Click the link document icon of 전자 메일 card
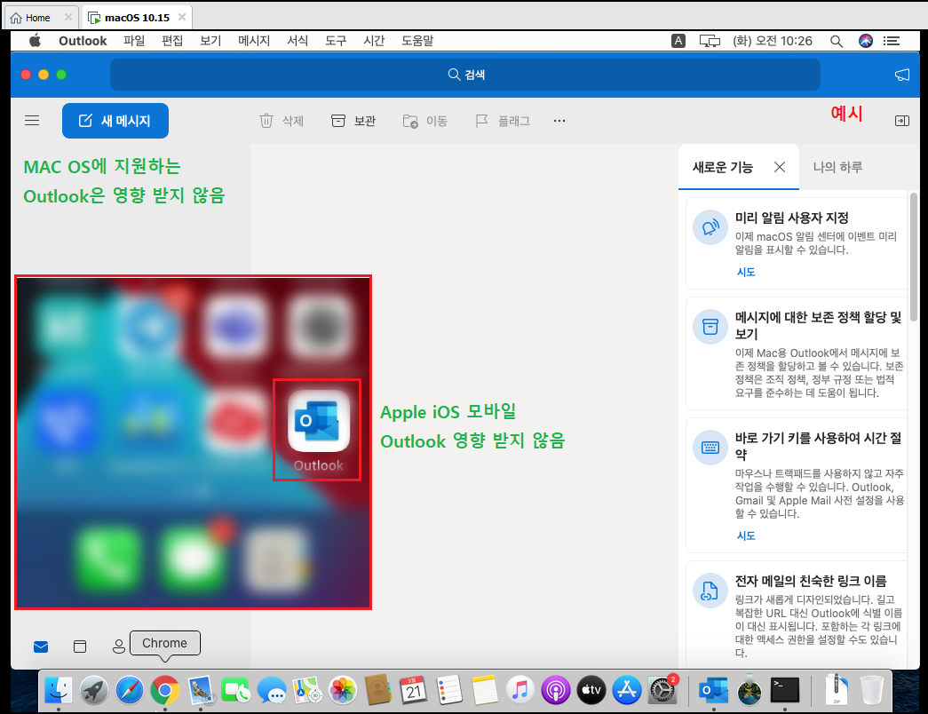This screenshot has height=714, width=928. click(710, 591)
